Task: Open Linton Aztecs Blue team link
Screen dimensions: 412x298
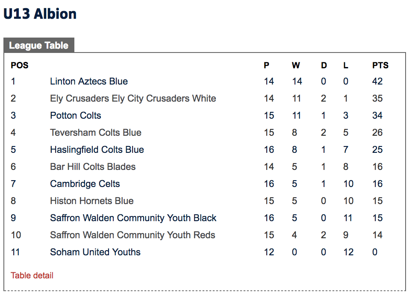Action: pos(89,82)
